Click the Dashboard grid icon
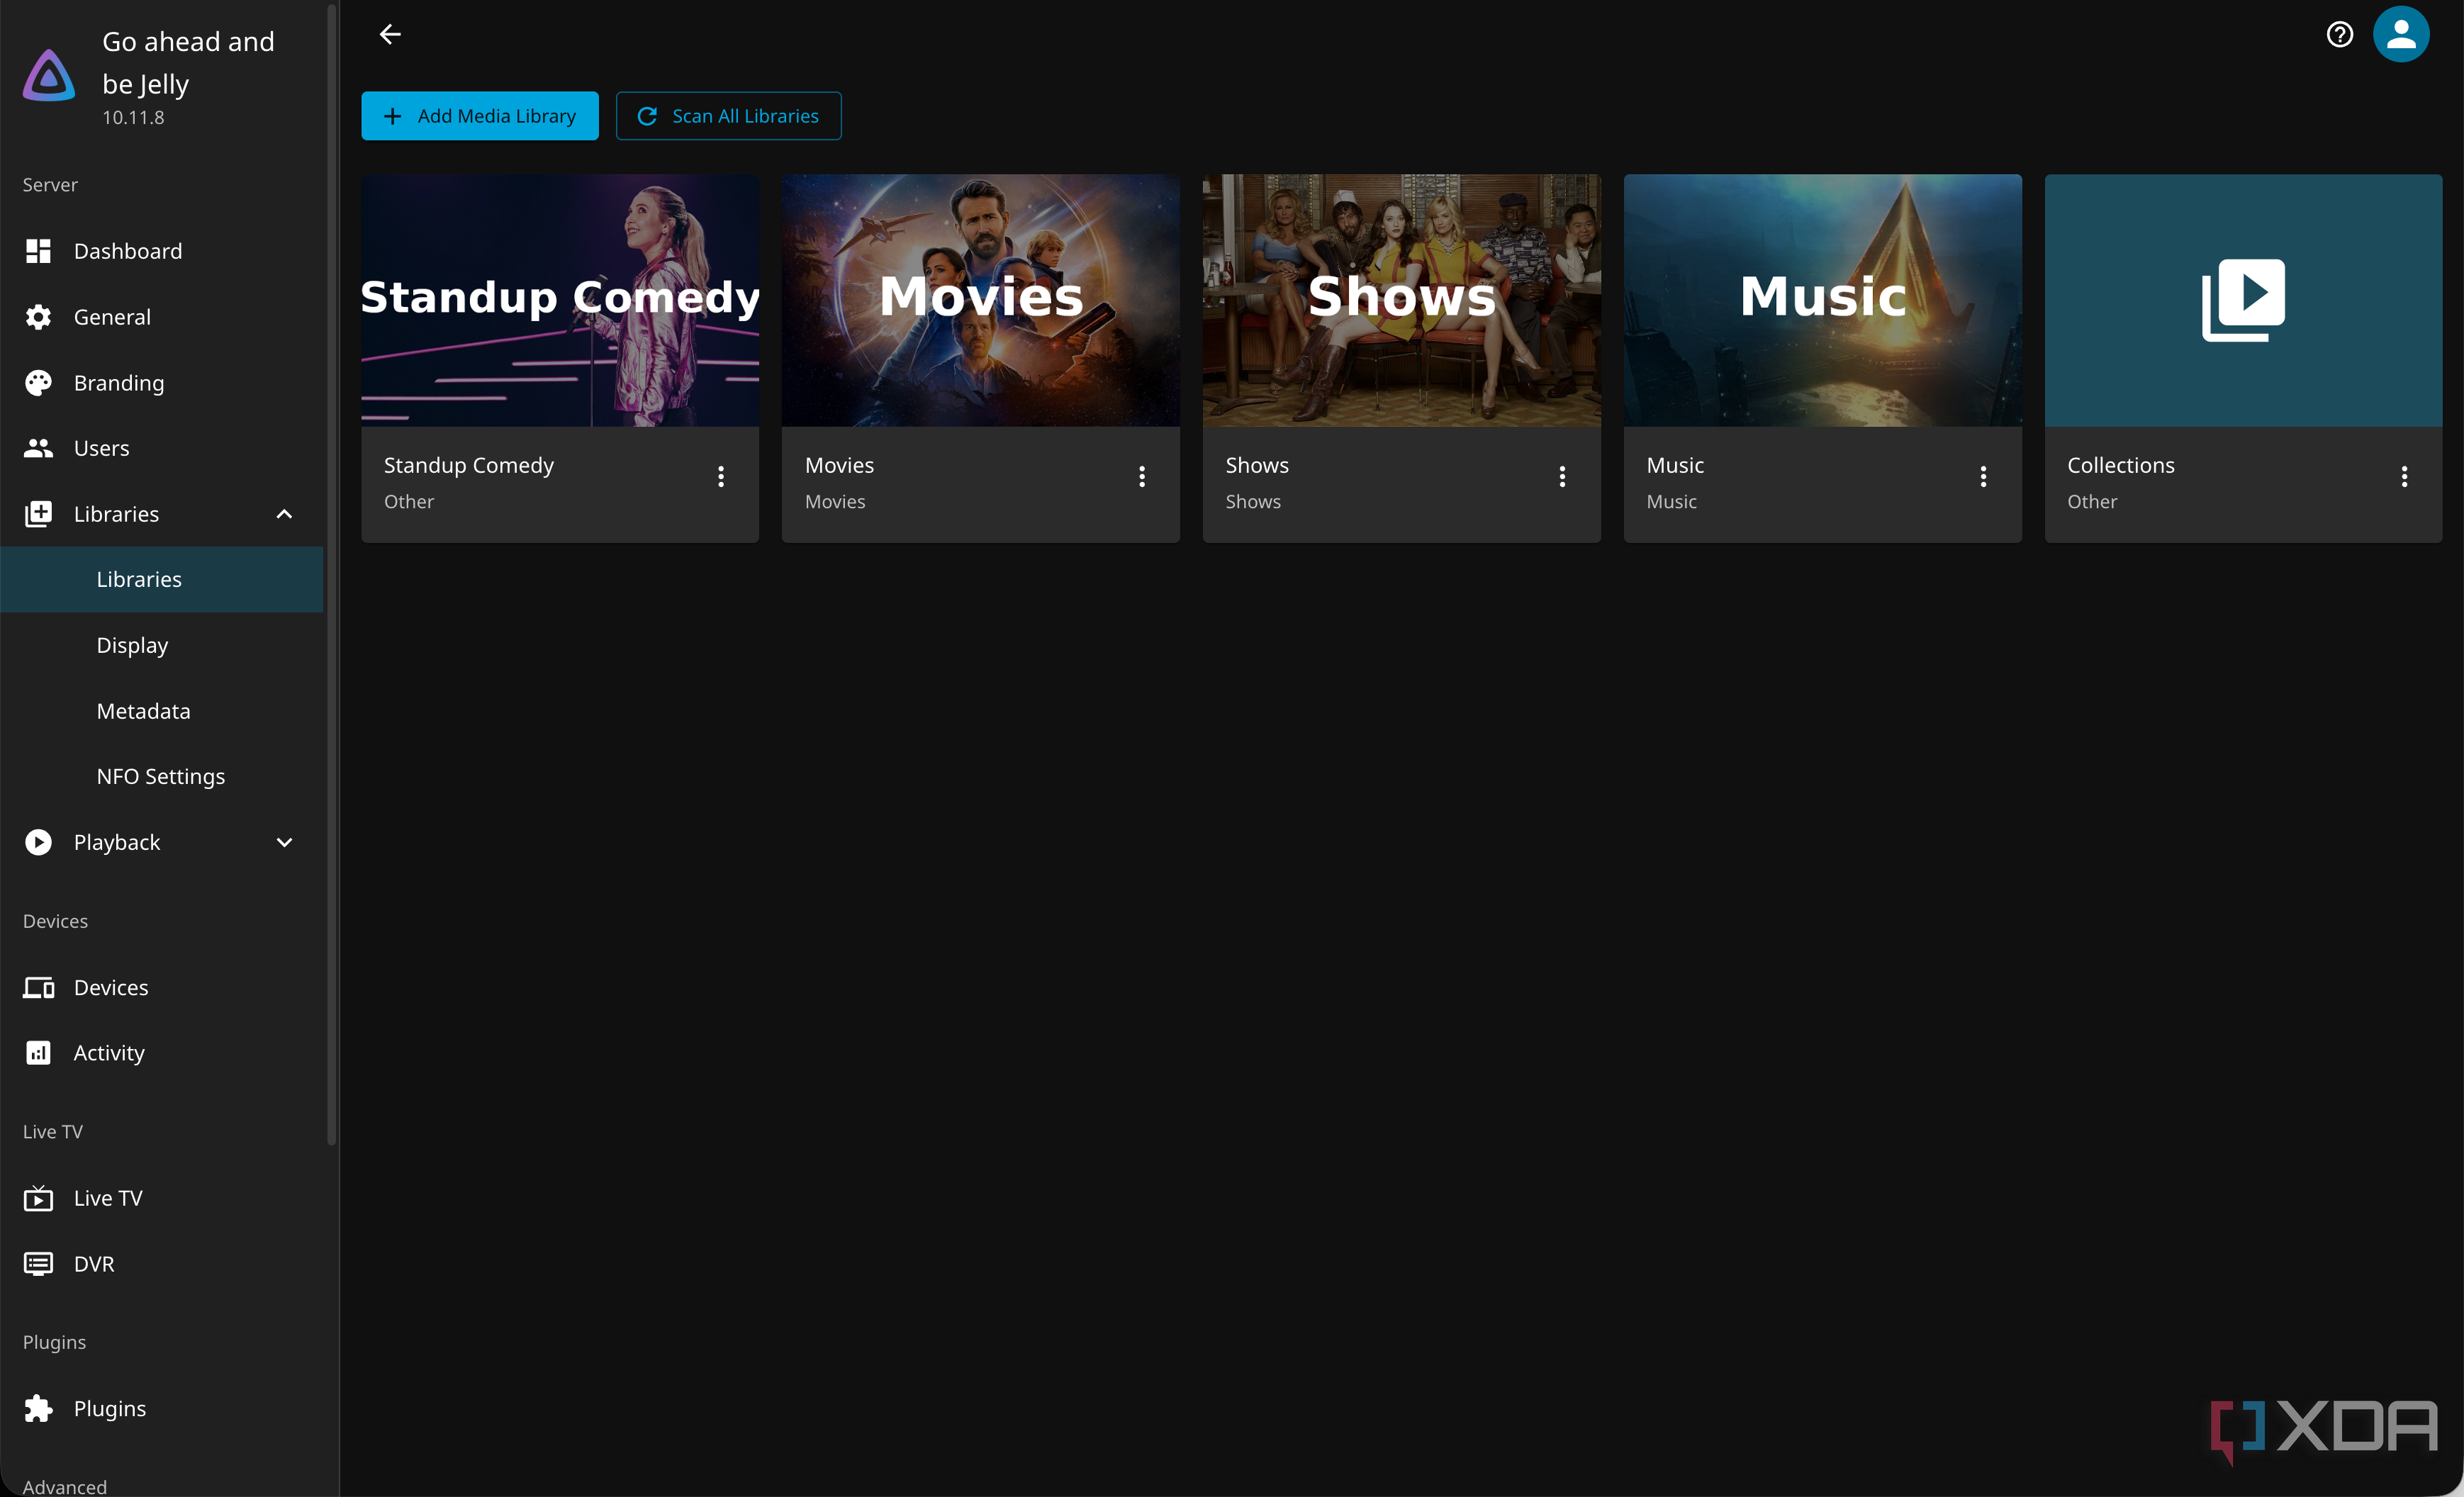This screenshot has height=1497, width=2464. point(38,251)
